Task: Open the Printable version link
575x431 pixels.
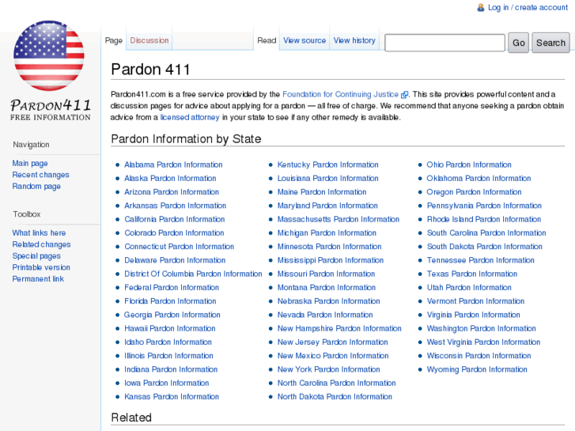Action: pyautogui.click(x=41, y=267)
